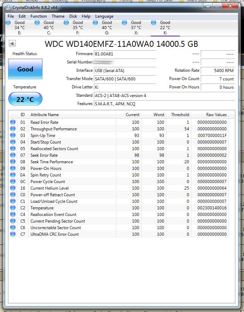Click the Rotation Rate 5400 RPM value
Image resolution: width=244 pixels, height=312 pixels.
(218, 70)
